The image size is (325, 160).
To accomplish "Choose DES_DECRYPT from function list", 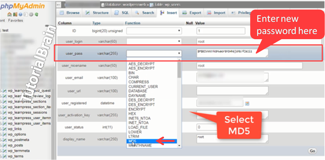I will [x=152, y=100].
